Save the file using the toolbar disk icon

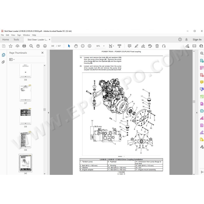3,46
